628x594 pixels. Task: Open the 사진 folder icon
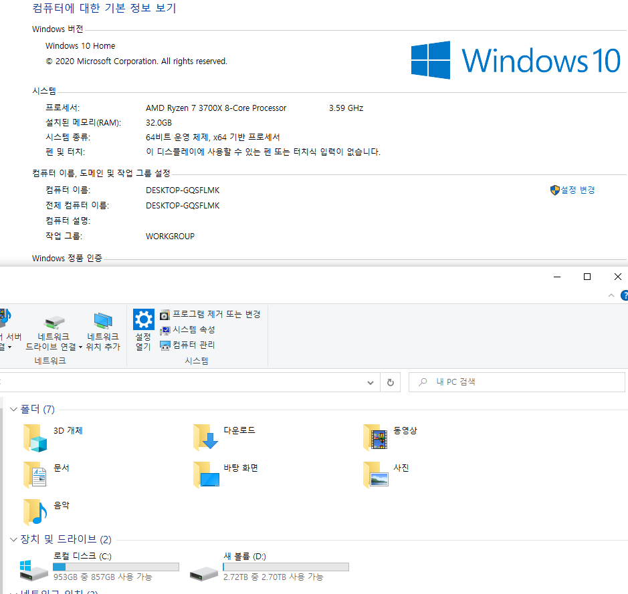click(x=376, y=475)
